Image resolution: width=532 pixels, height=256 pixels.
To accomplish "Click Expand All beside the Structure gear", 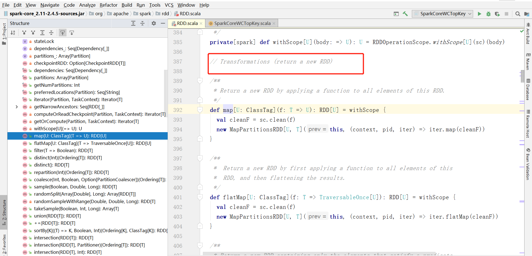I will [x=133, y=23].
